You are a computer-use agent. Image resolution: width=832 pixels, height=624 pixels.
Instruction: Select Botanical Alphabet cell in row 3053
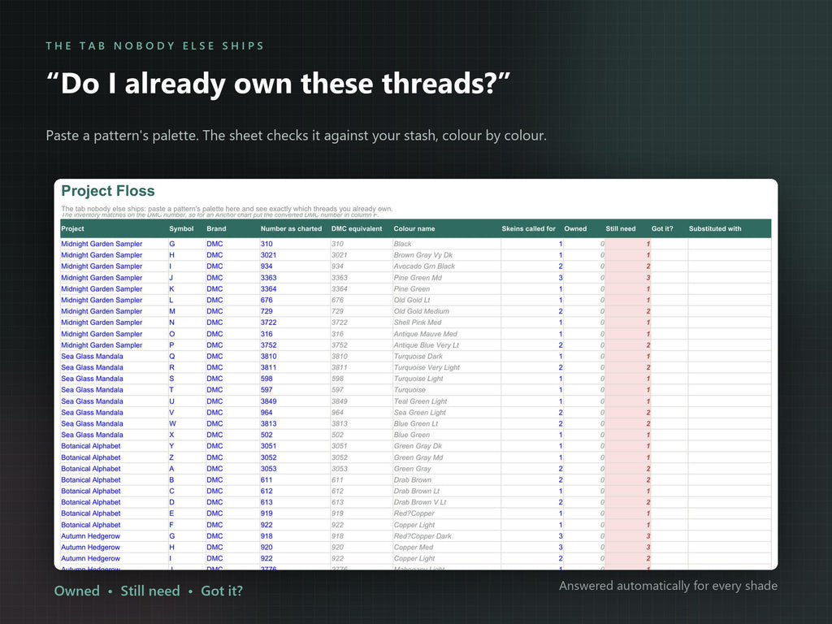tap(91, 469)
